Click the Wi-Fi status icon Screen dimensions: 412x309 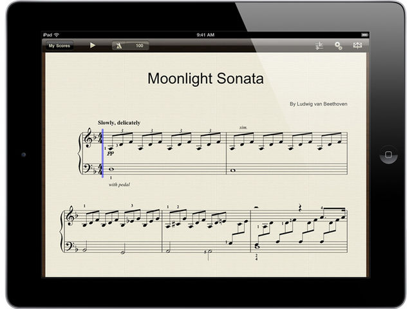[57, 35]
